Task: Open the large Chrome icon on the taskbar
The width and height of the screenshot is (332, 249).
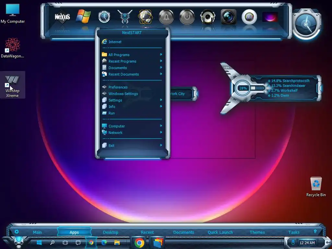Action: [139, 243]
